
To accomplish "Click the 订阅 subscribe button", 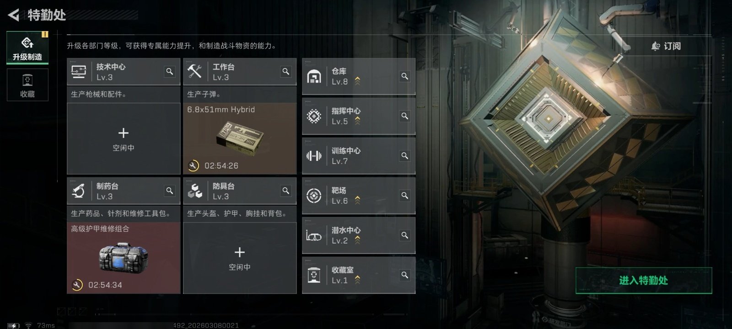I will tap(666, 46).
